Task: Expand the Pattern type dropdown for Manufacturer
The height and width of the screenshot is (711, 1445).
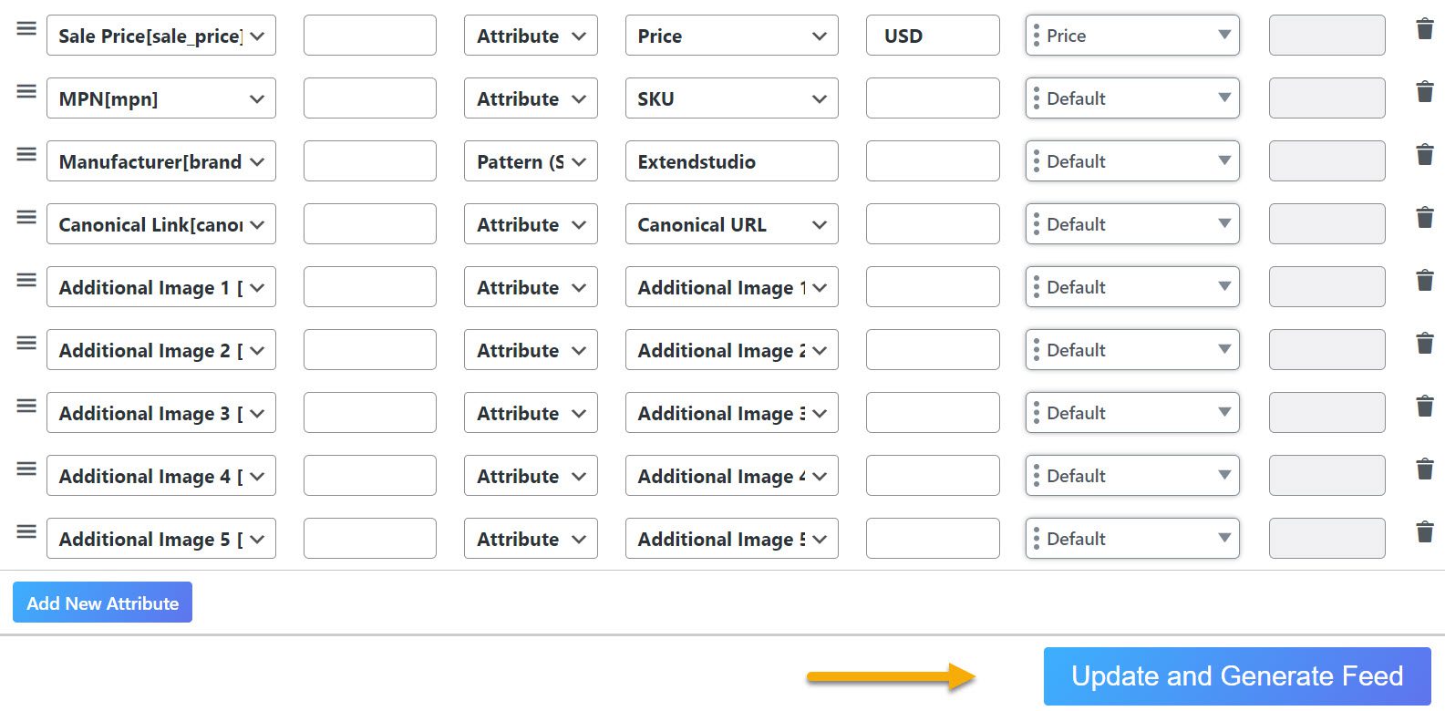Action: point(531,161)
